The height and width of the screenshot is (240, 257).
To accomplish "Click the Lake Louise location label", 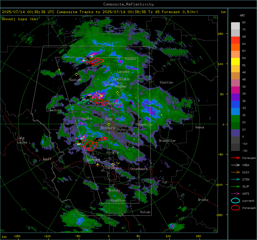I will [x=22, y=140].
